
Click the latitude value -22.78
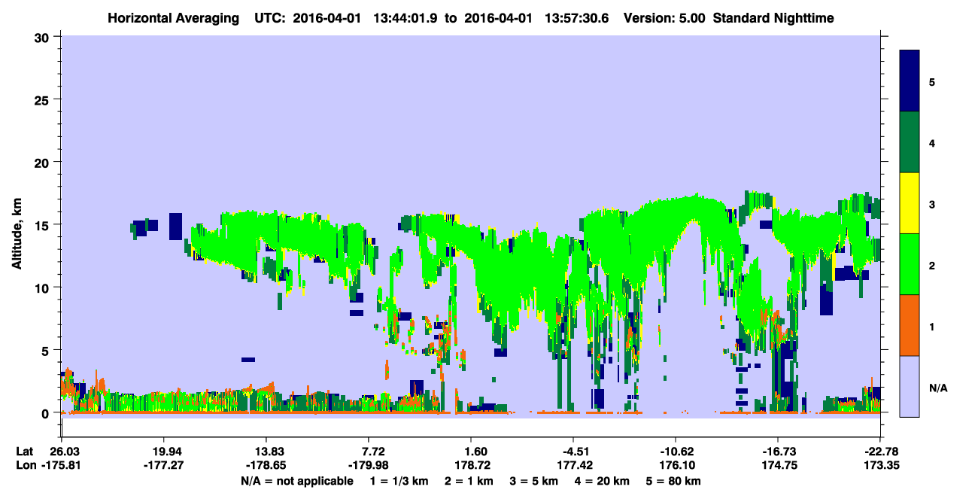[x=880, y=452]
